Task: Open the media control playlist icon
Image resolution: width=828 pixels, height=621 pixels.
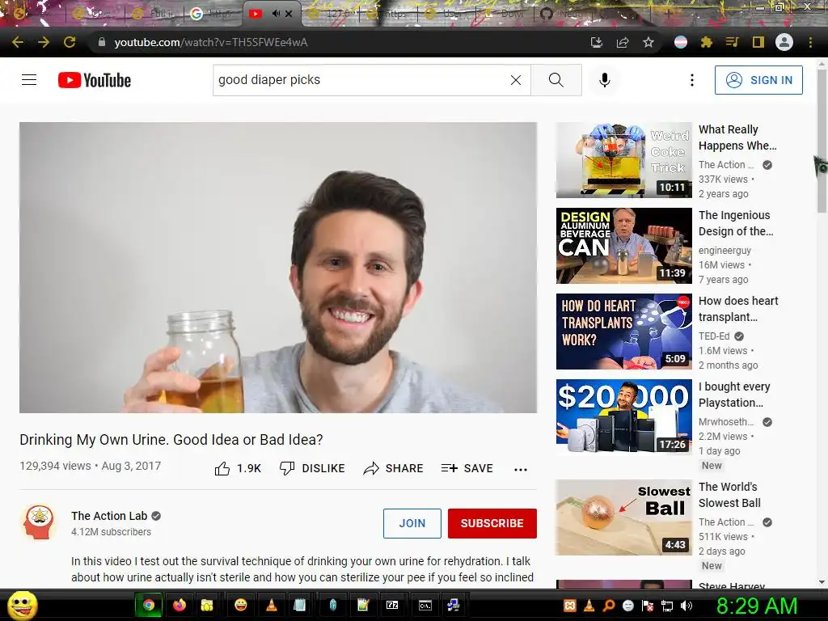Action: click(732, 42)
